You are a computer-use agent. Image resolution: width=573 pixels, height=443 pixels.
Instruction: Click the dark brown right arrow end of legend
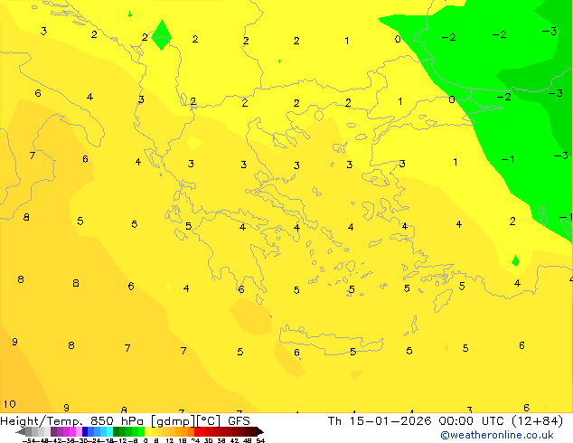point(260,431)
